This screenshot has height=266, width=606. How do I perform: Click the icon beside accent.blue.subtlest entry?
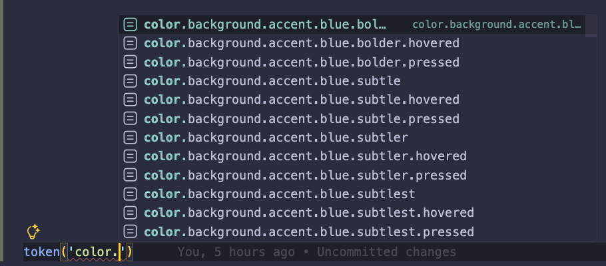pyautogui.click(x=131, y=194)
